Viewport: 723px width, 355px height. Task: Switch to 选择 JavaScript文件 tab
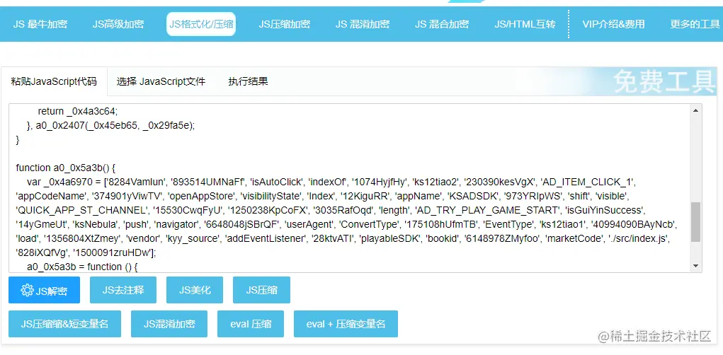click(161, 81)
